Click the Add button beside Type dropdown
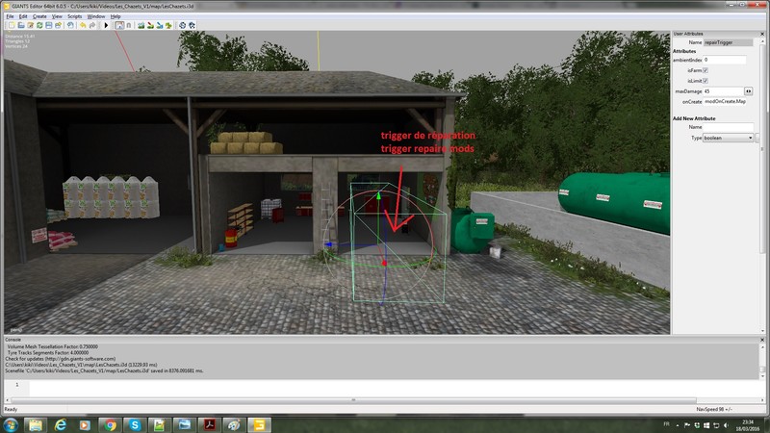Viewport: 770px width, 433px height. 759,138
